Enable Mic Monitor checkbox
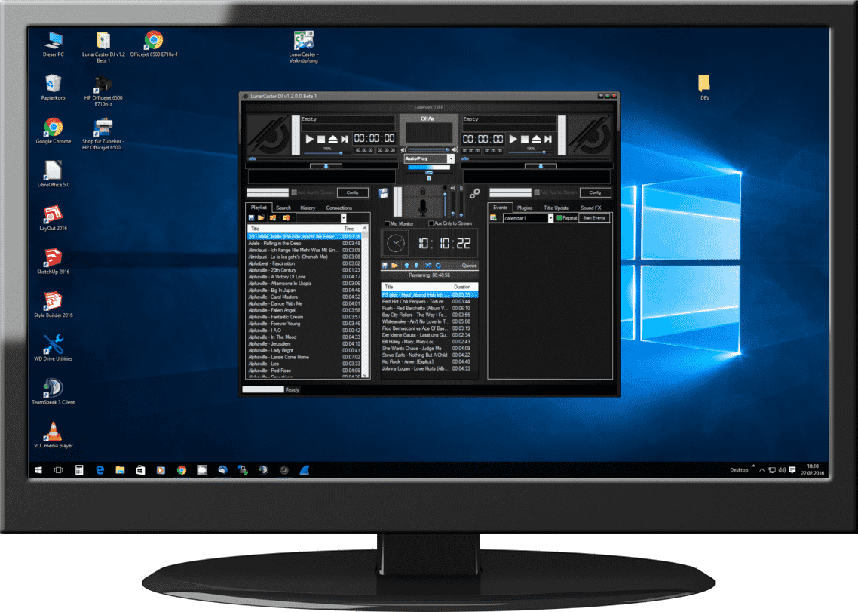Viewport: 858px width, 612px height. 388,223
